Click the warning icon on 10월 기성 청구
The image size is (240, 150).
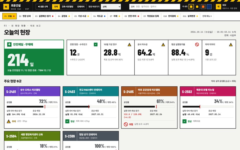(x=129, y=44)
